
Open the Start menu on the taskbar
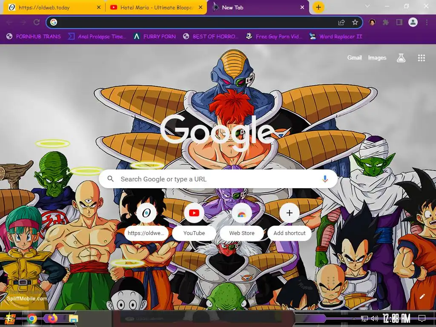[10, 318]
